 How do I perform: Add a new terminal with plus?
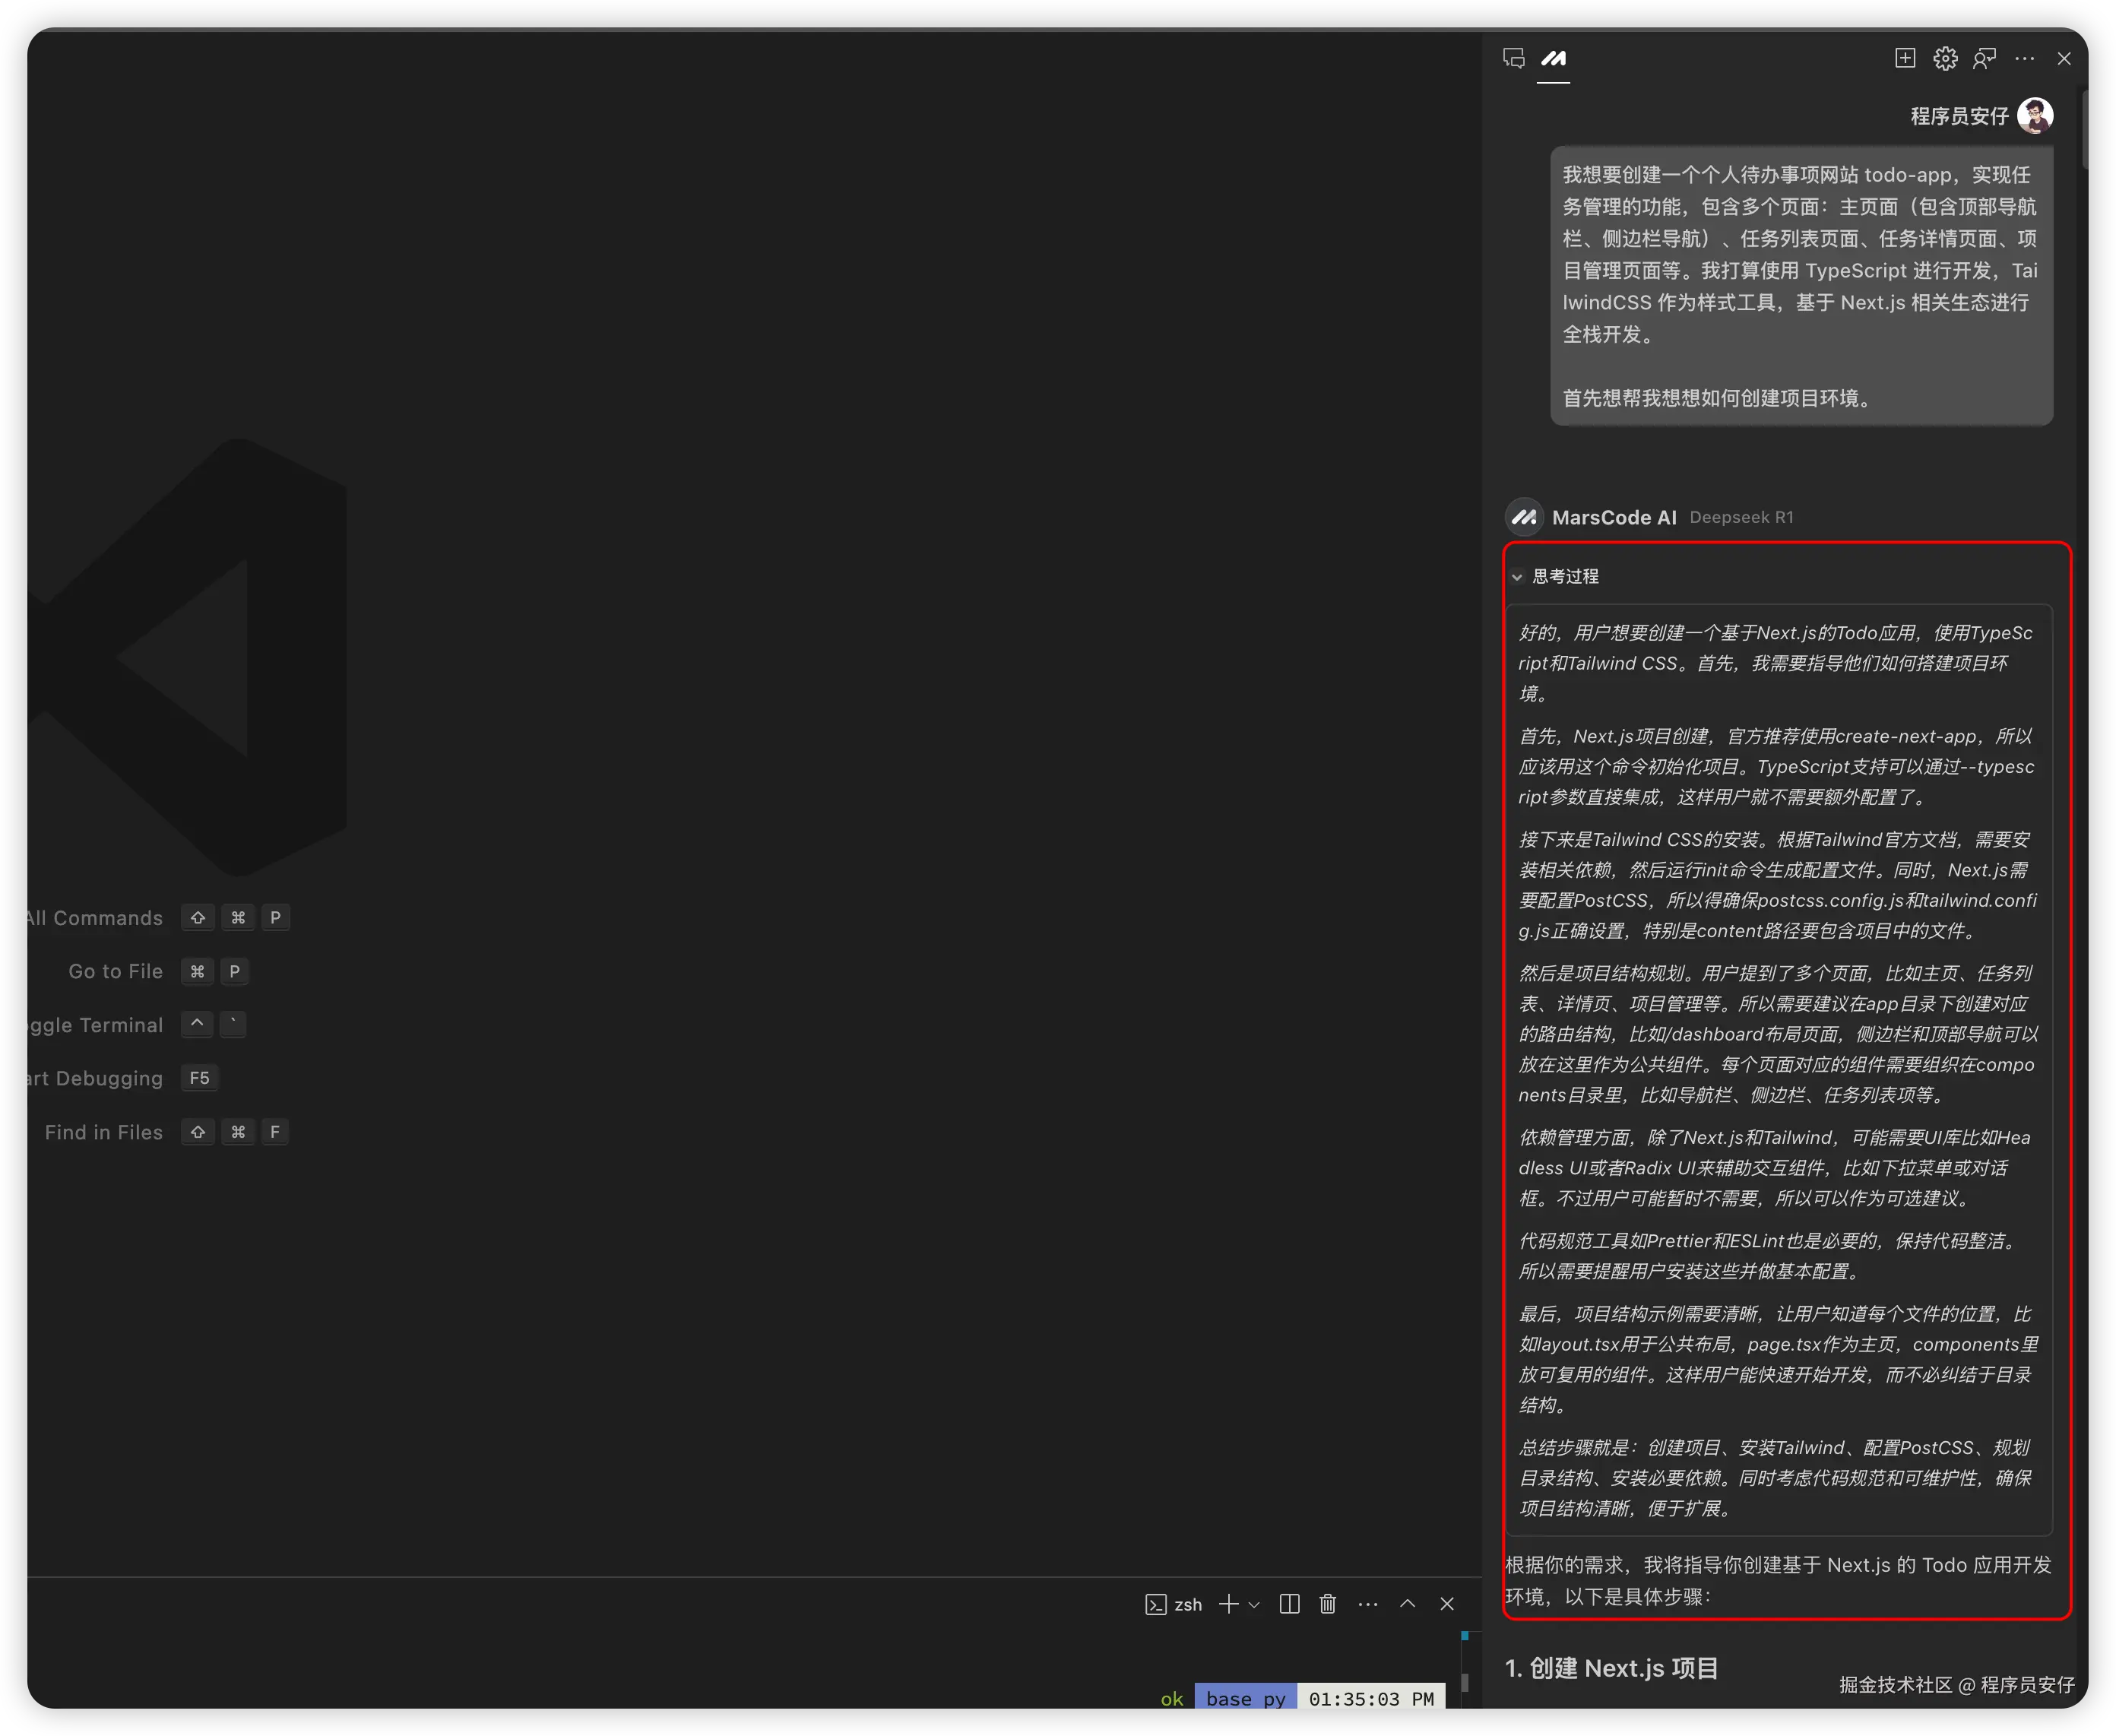click(1228, 1604)
